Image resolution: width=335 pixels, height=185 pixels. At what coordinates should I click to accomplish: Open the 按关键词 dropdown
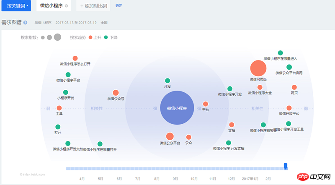(16, 5)
